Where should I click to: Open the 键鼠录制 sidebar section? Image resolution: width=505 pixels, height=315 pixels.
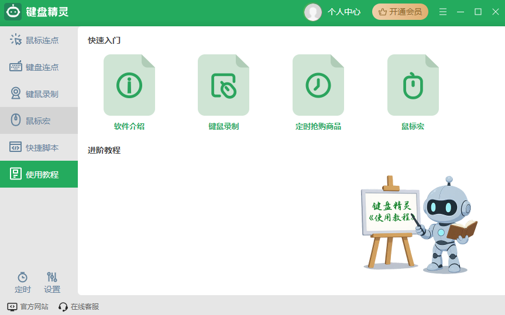click(x=39, y=94)
